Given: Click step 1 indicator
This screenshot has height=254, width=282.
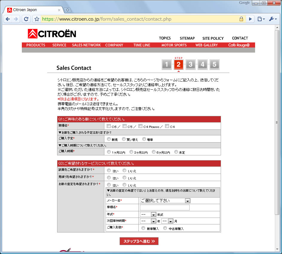Looking at the screenshot, I should (x=167, y=64).
